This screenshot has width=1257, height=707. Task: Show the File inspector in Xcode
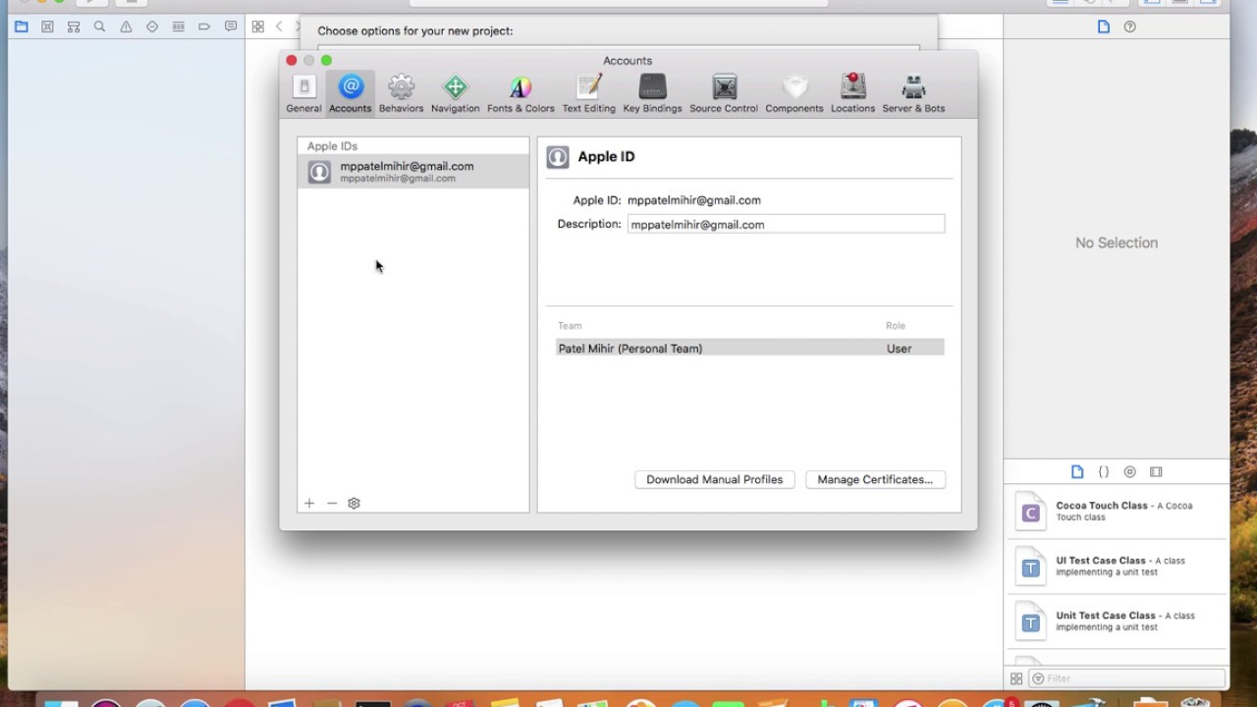pos(1104,27)
